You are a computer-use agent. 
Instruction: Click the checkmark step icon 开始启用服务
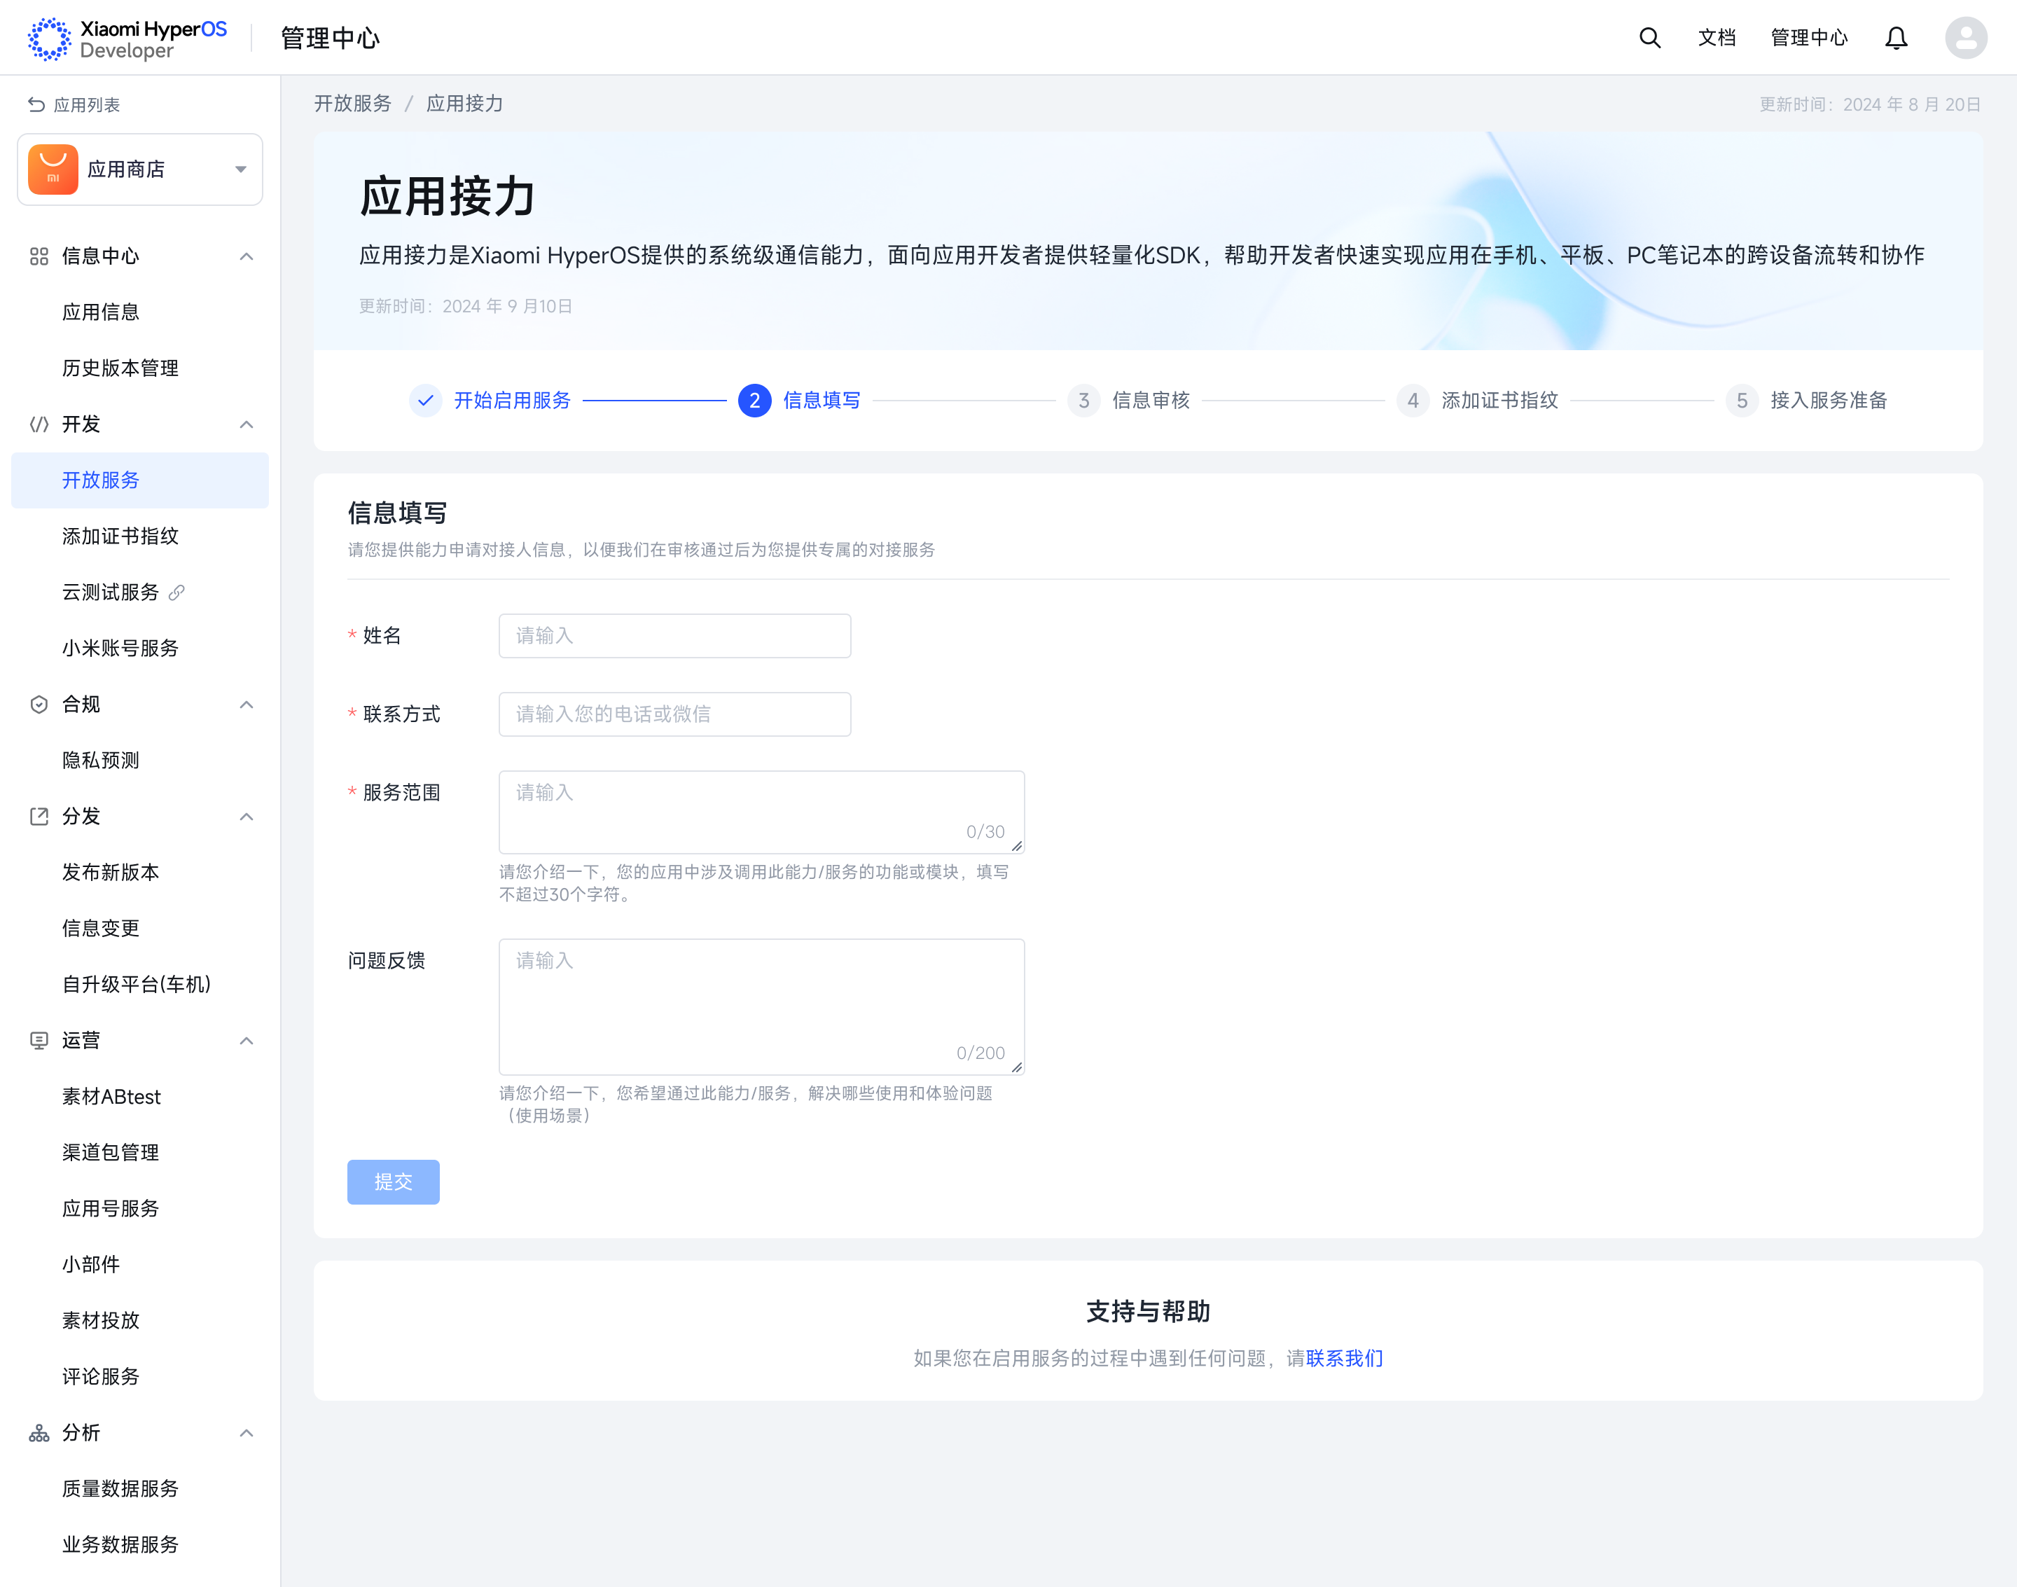tap(426, 401)
